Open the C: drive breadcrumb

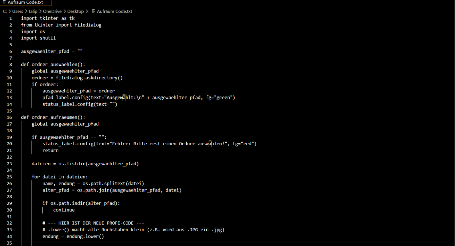tap(5, 11)
